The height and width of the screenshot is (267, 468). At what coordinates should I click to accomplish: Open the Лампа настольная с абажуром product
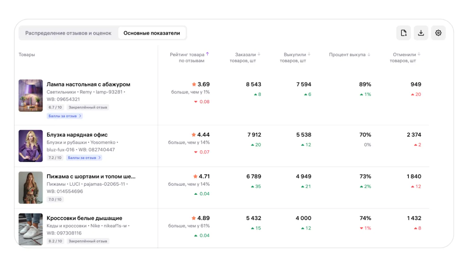click(x=88, y=84)
